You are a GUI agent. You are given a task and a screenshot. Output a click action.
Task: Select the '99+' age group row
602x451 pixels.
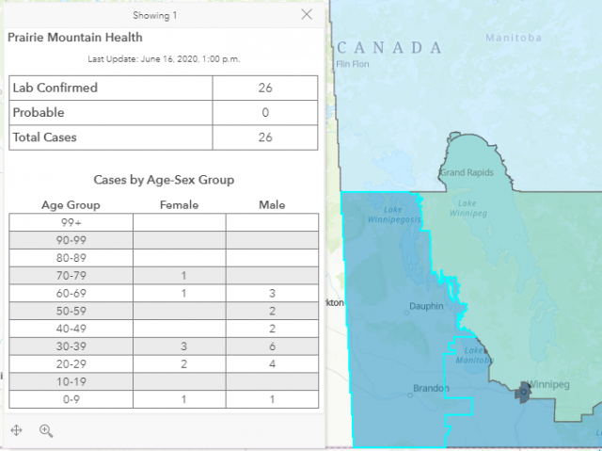(164, 222)
